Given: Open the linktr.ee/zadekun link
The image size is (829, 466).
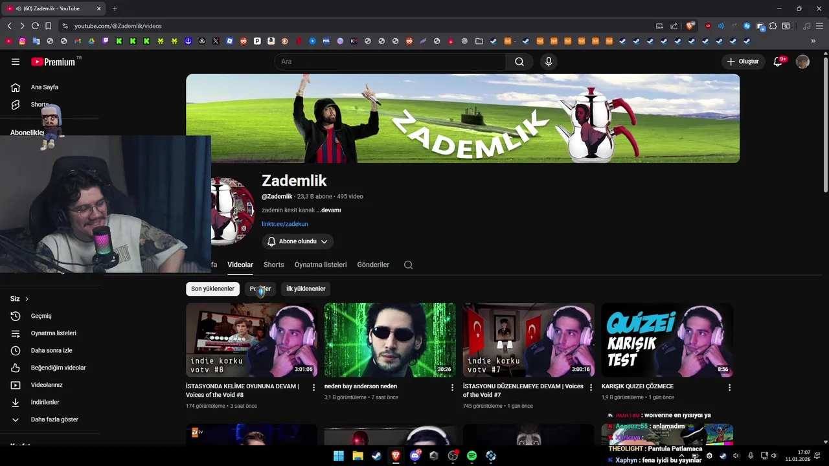Looking at the screenshot, I should [285, 224].
